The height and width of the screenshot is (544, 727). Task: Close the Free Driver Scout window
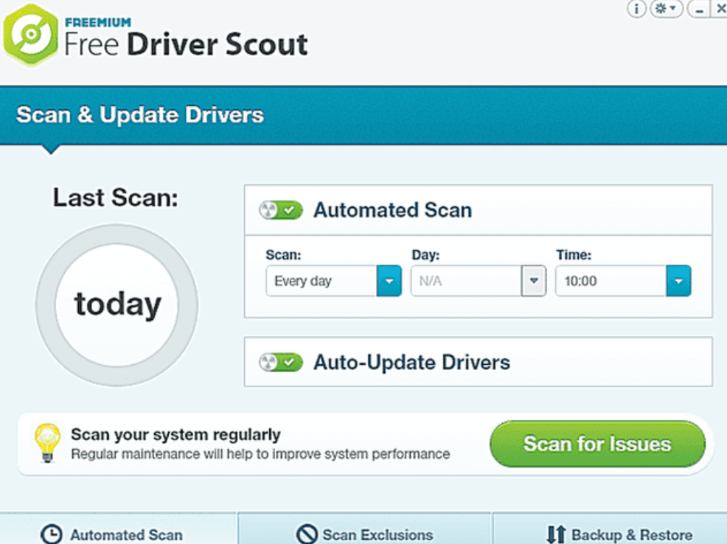[x=720, y=9]
